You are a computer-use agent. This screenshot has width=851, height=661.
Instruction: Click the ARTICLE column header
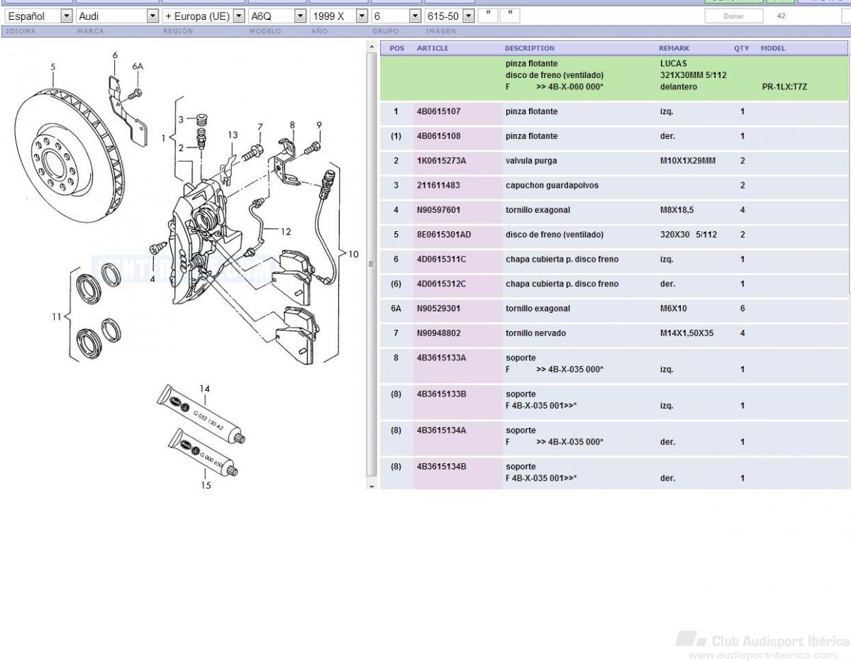(433, 48)
